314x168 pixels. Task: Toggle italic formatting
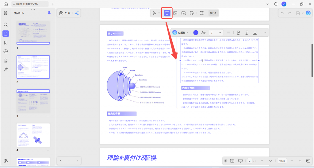(247, 32)
